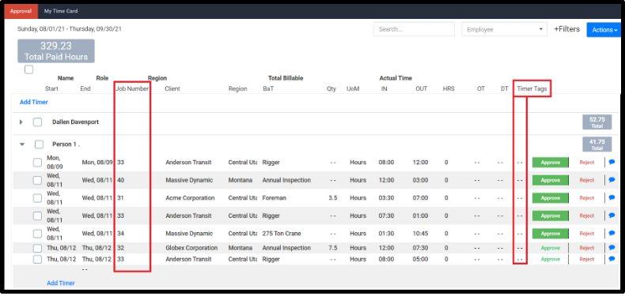Screen dimensions: 625x296
Task: Click the Actual Time header
Action: pos(396,78)
